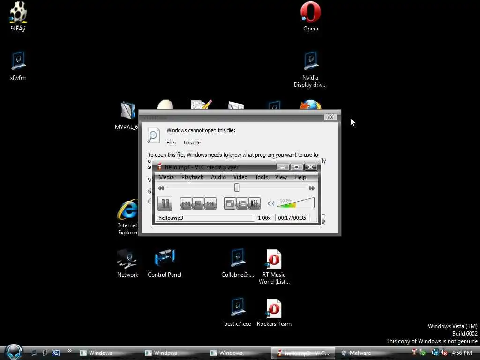Skip to previous track in VLC
480x360 pixels.
point(186,203)
